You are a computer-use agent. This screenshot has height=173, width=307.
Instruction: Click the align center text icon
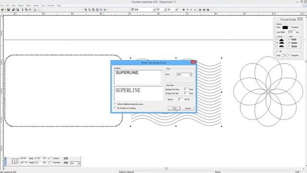tap(204, 10)
